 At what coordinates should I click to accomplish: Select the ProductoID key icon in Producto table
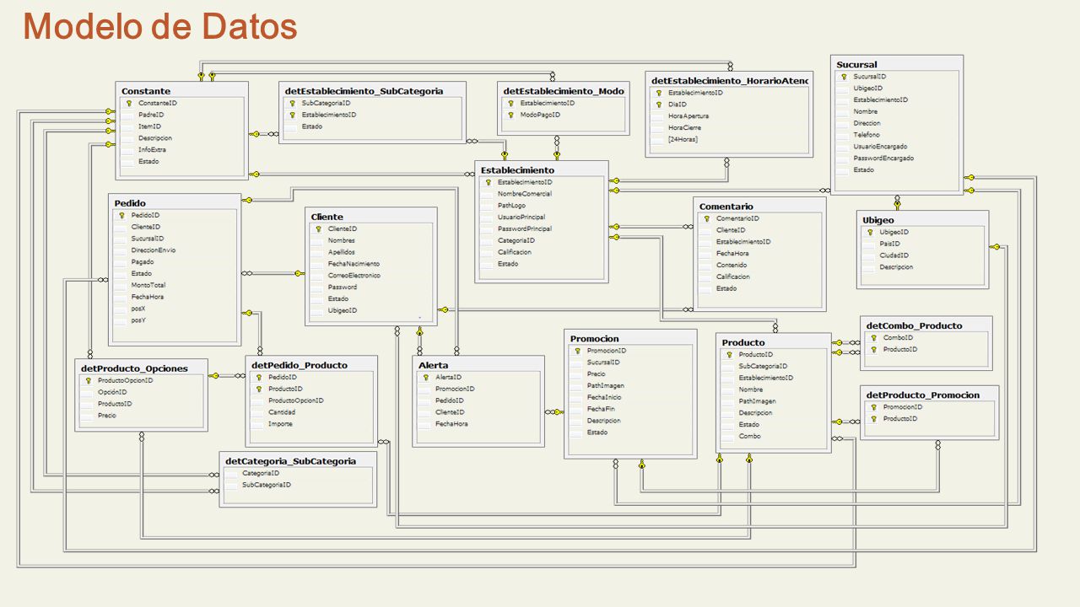[729, 354]
